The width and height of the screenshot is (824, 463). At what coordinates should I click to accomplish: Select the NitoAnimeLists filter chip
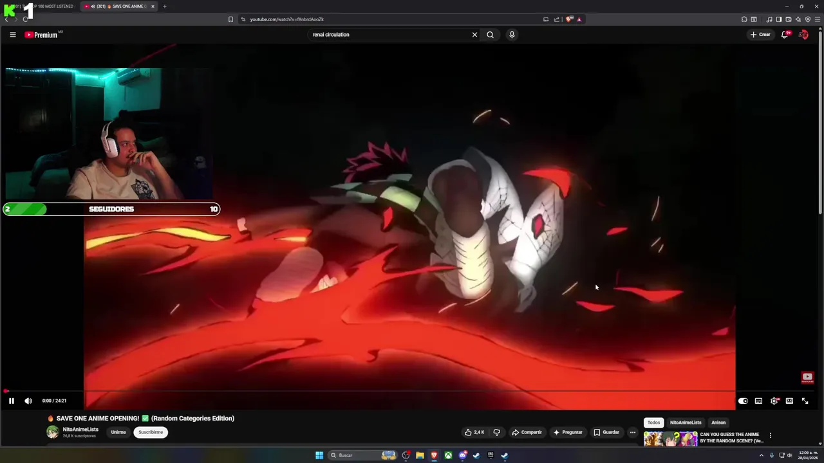(x=686, y=422)
